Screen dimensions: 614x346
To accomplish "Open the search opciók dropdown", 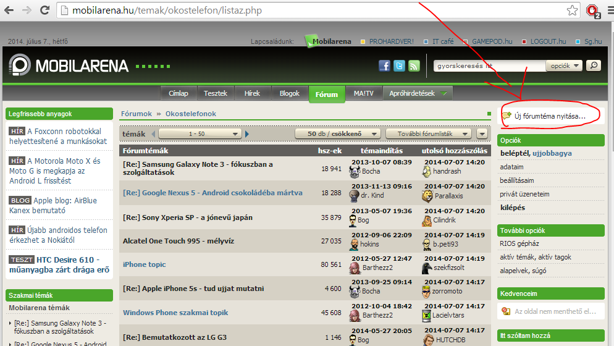I will pos(564,66).
